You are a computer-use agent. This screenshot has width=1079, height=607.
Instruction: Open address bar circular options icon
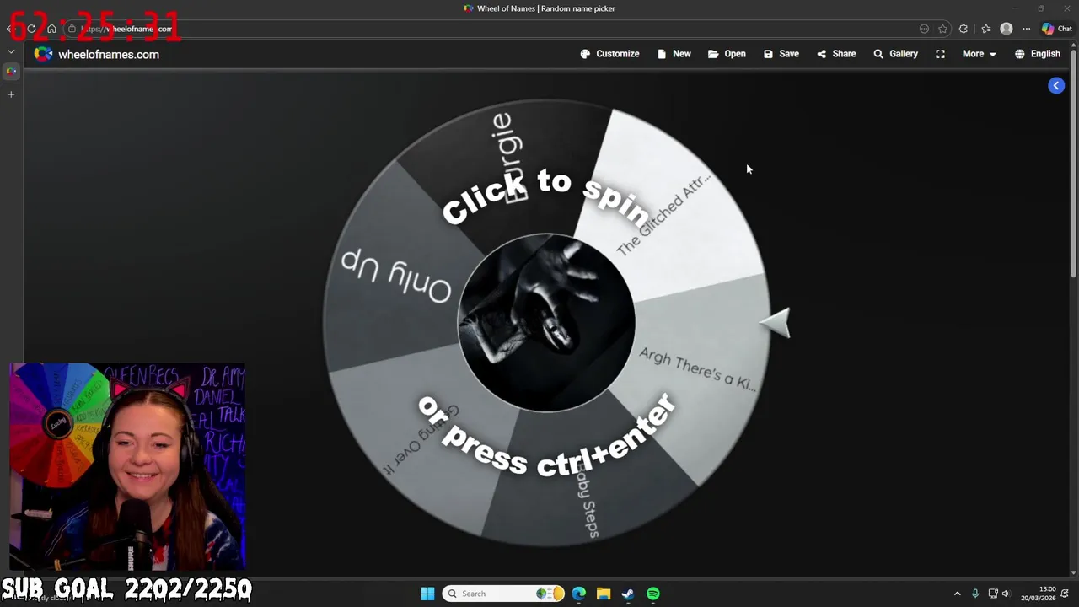[924, 29]
